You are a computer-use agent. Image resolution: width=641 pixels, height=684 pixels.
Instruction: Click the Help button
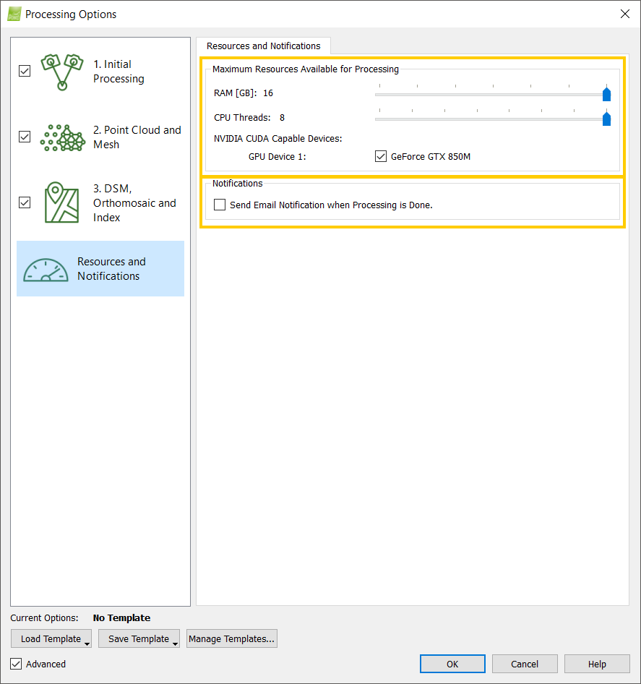tap(597, 664)
